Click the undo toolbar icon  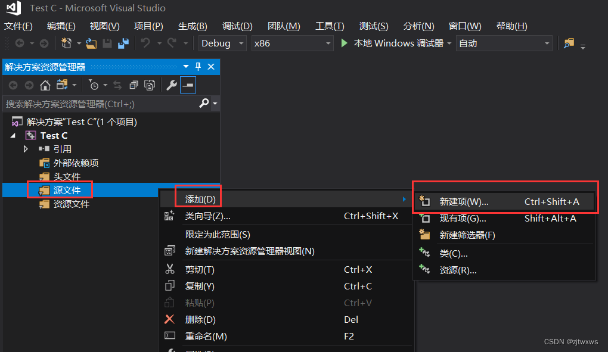(145, 43)
